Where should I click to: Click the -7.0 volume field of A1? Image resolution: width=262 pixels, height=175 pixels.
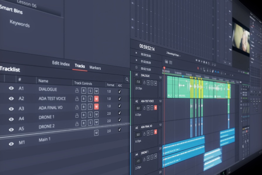138,82
